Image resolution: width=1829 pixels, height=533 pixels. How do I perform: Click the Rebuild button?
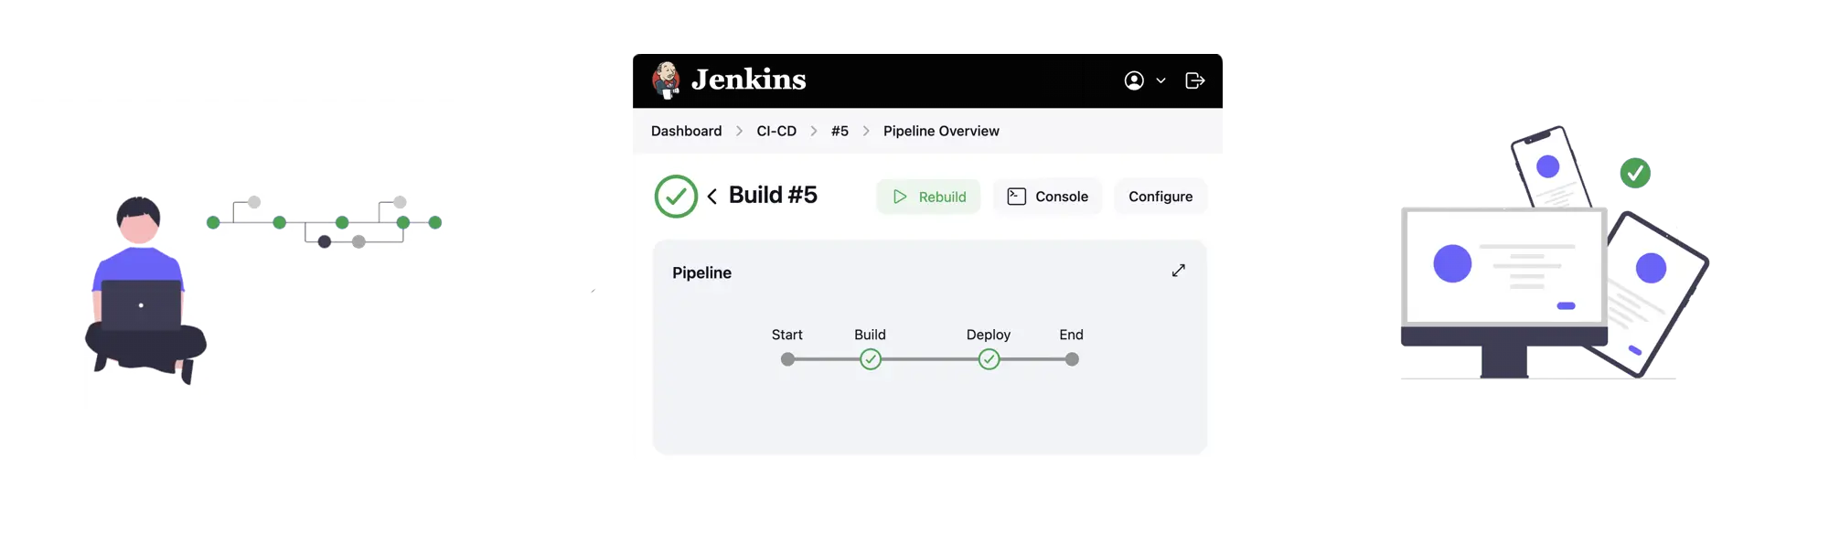pos(928,197)
